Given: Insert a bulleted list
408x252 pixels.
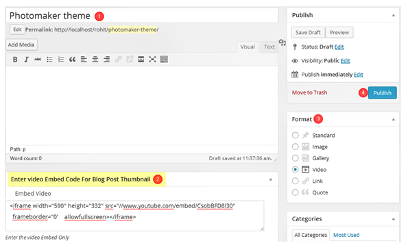Looking at the screenshot, I should tap(49, 60).
